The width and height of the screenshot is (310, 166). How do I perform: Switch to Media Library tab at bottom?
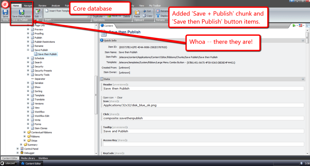click(28, 158)
